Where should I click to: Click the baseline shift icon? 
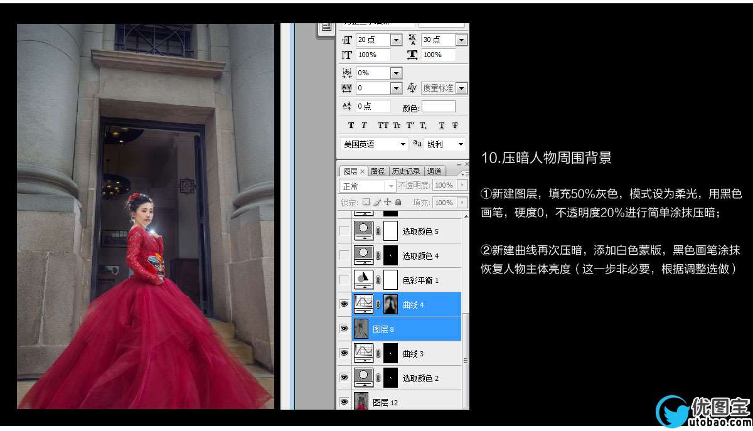pyautogui.click(x=347, y=106)
